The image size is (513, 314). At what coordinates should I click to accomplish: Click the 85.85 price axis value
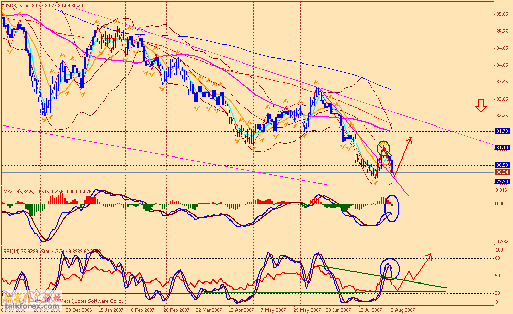pyautogui.click(x=502, y=14)
